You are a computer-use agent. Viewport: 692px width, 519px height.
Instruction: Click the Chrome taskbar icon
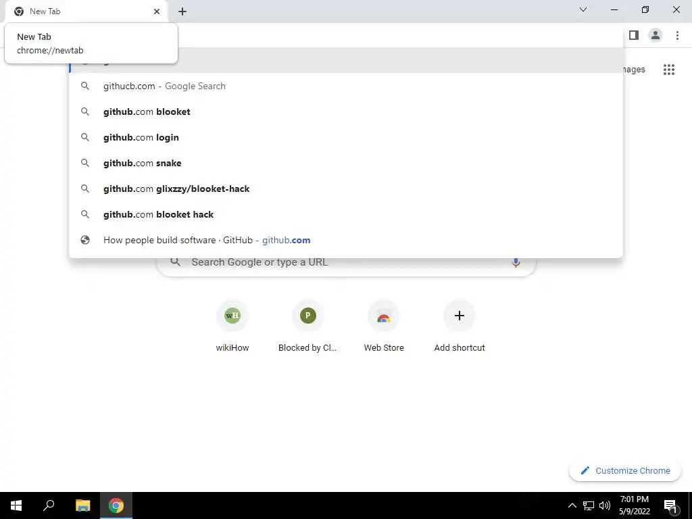116,505
